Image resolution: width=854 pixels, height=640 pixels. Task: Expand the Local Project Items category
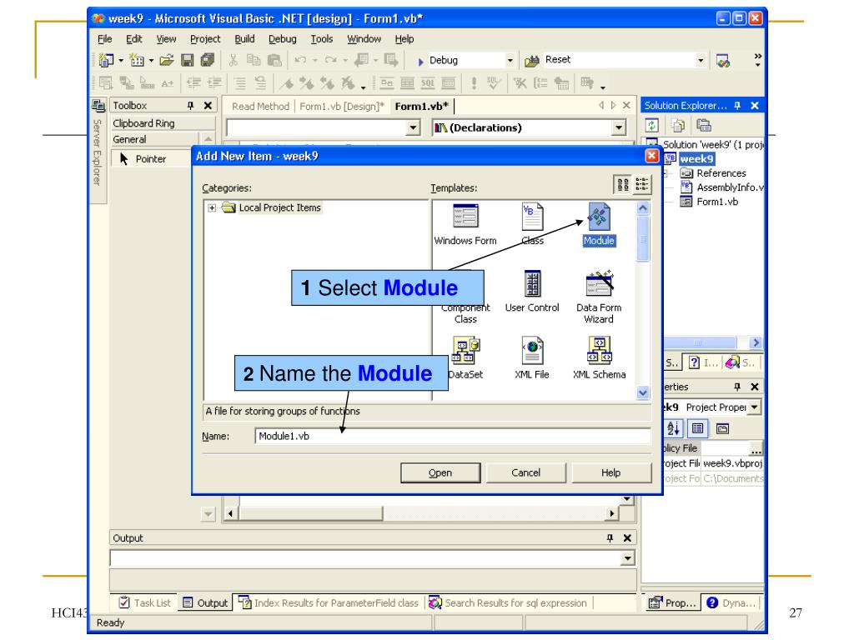click(212, 207)
